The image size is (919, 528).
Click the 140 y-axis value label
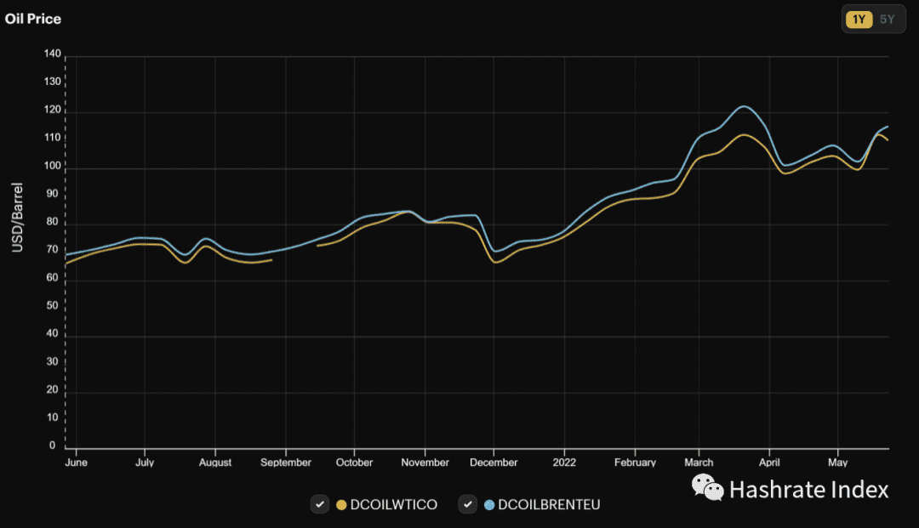point(53,54)
